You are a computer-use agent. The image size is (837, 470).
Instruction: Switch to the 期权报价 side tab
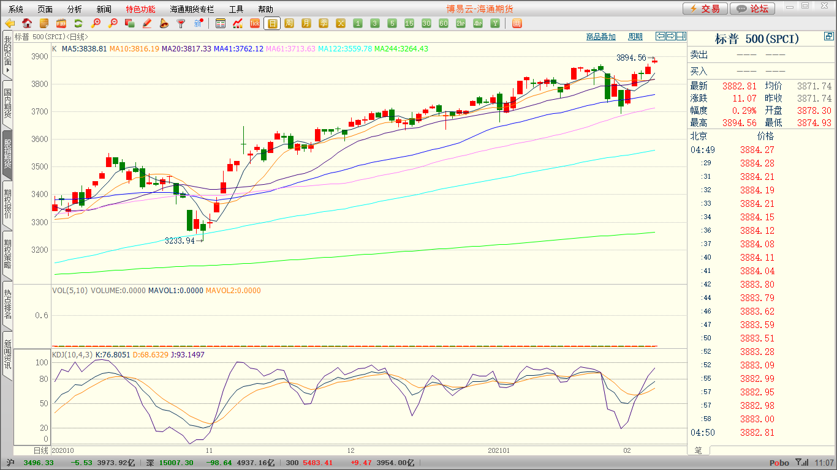(7, 204)
